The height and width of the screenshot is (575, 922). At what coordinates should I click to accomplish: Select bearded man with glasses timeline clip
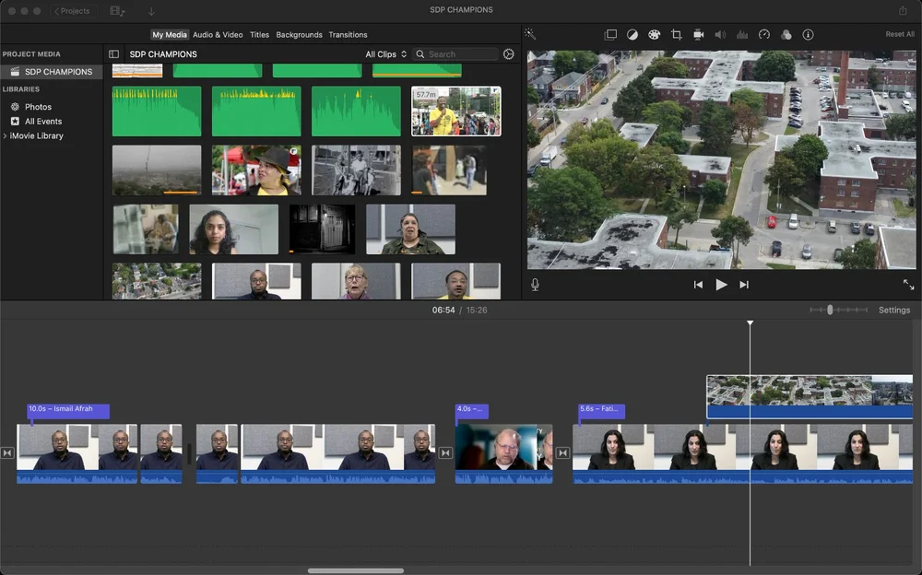point(503,453)
